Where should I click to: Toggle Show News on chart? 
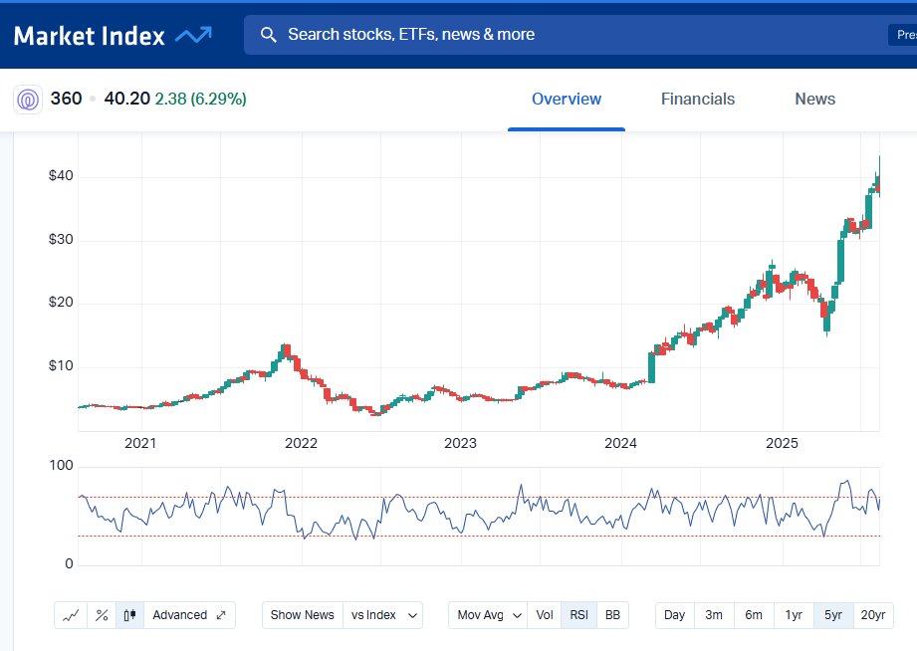click(302, 615)
